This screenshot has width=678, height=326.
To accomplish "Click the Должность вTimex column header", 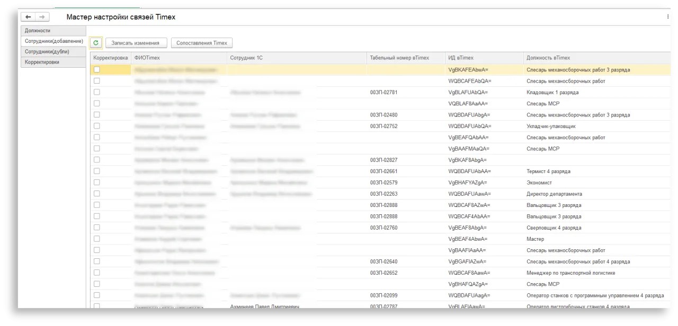I will (548, 58).
